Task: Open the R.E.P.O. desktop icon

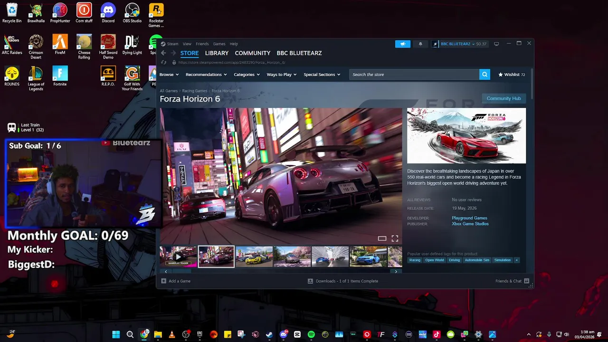Action: point(108,76)
